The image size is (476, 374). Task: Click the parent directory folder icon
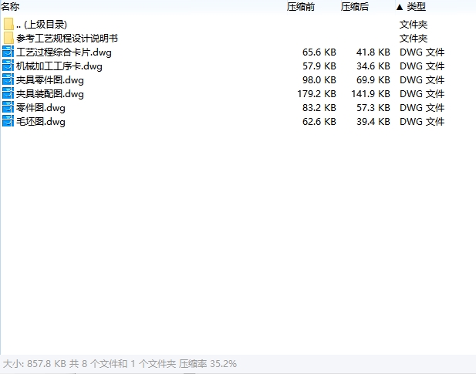(x=8, y=24)
